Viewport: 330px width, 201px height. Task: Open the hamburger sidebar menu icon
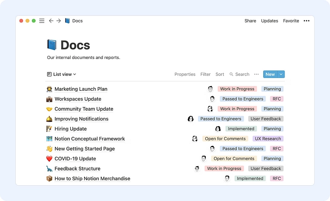tap(42, 21)
